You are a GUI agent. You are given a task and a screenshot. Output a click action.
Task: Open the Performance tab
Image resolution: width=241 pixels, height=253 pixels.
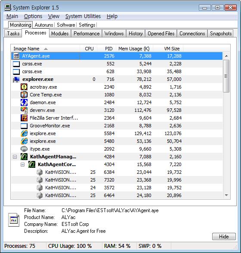tap(87, 34)
